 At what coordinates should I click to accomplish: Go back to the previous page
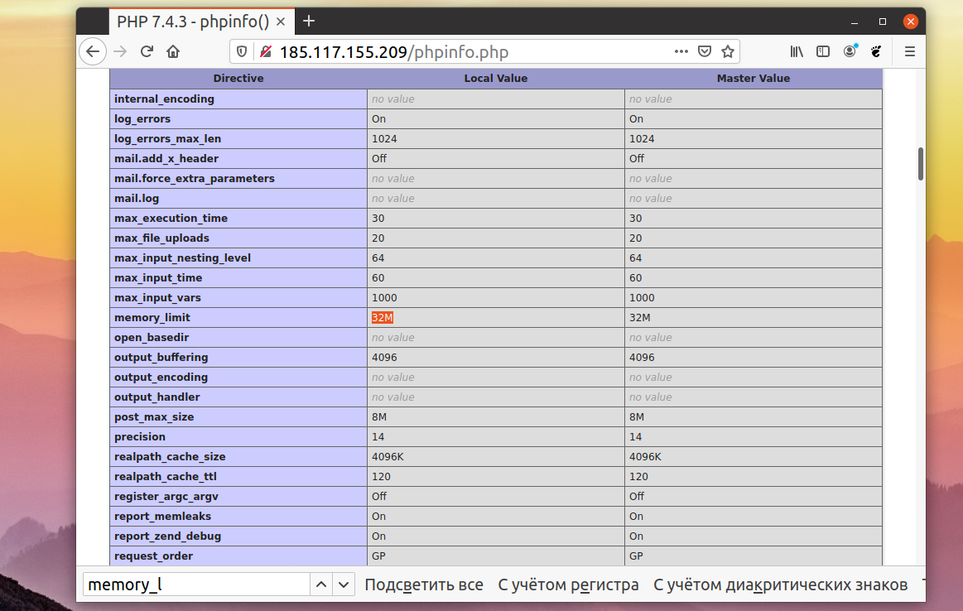(93, 51)
